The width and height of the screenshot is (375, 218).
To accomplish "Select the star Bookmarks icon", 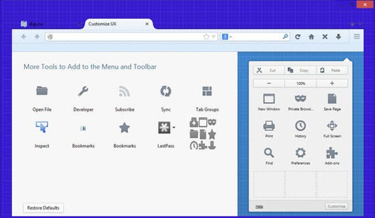I will [124, 128].
